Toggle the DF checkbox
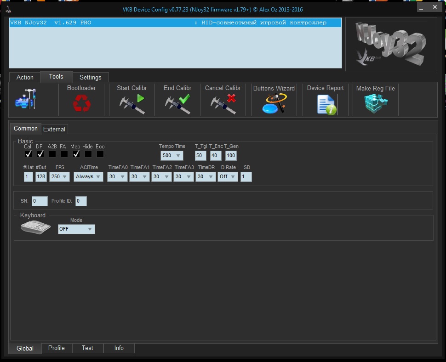Screen dimensions: 446x362 tap(40, 154)
